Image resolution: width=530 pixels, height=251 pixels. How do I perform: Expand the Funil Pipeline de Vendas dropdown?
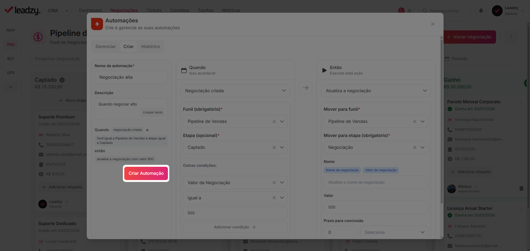tap(282, 121)
